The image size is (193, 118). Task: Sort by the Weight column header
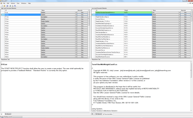tap(126, 10)
